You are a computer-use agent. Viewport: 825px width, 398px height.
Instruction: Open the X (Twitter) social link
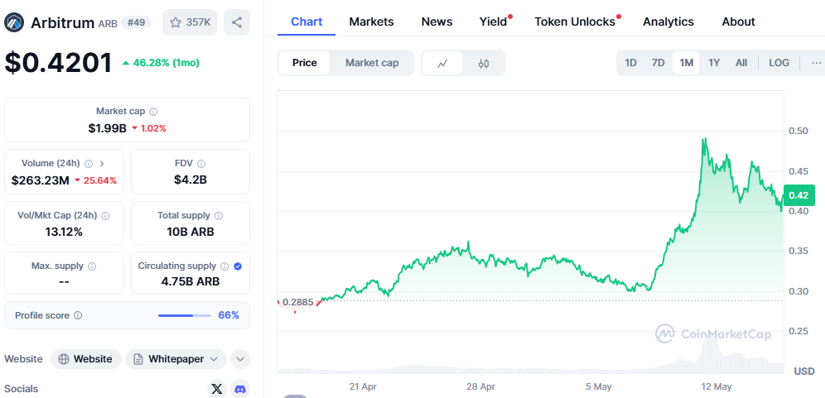[x=217, y=389]
